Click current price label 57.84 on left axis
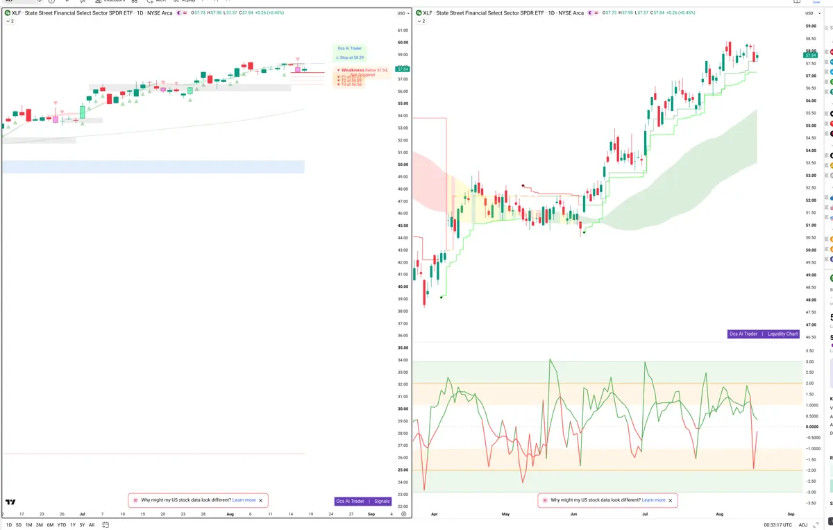 pyautogui.click(x=403, y=69)
